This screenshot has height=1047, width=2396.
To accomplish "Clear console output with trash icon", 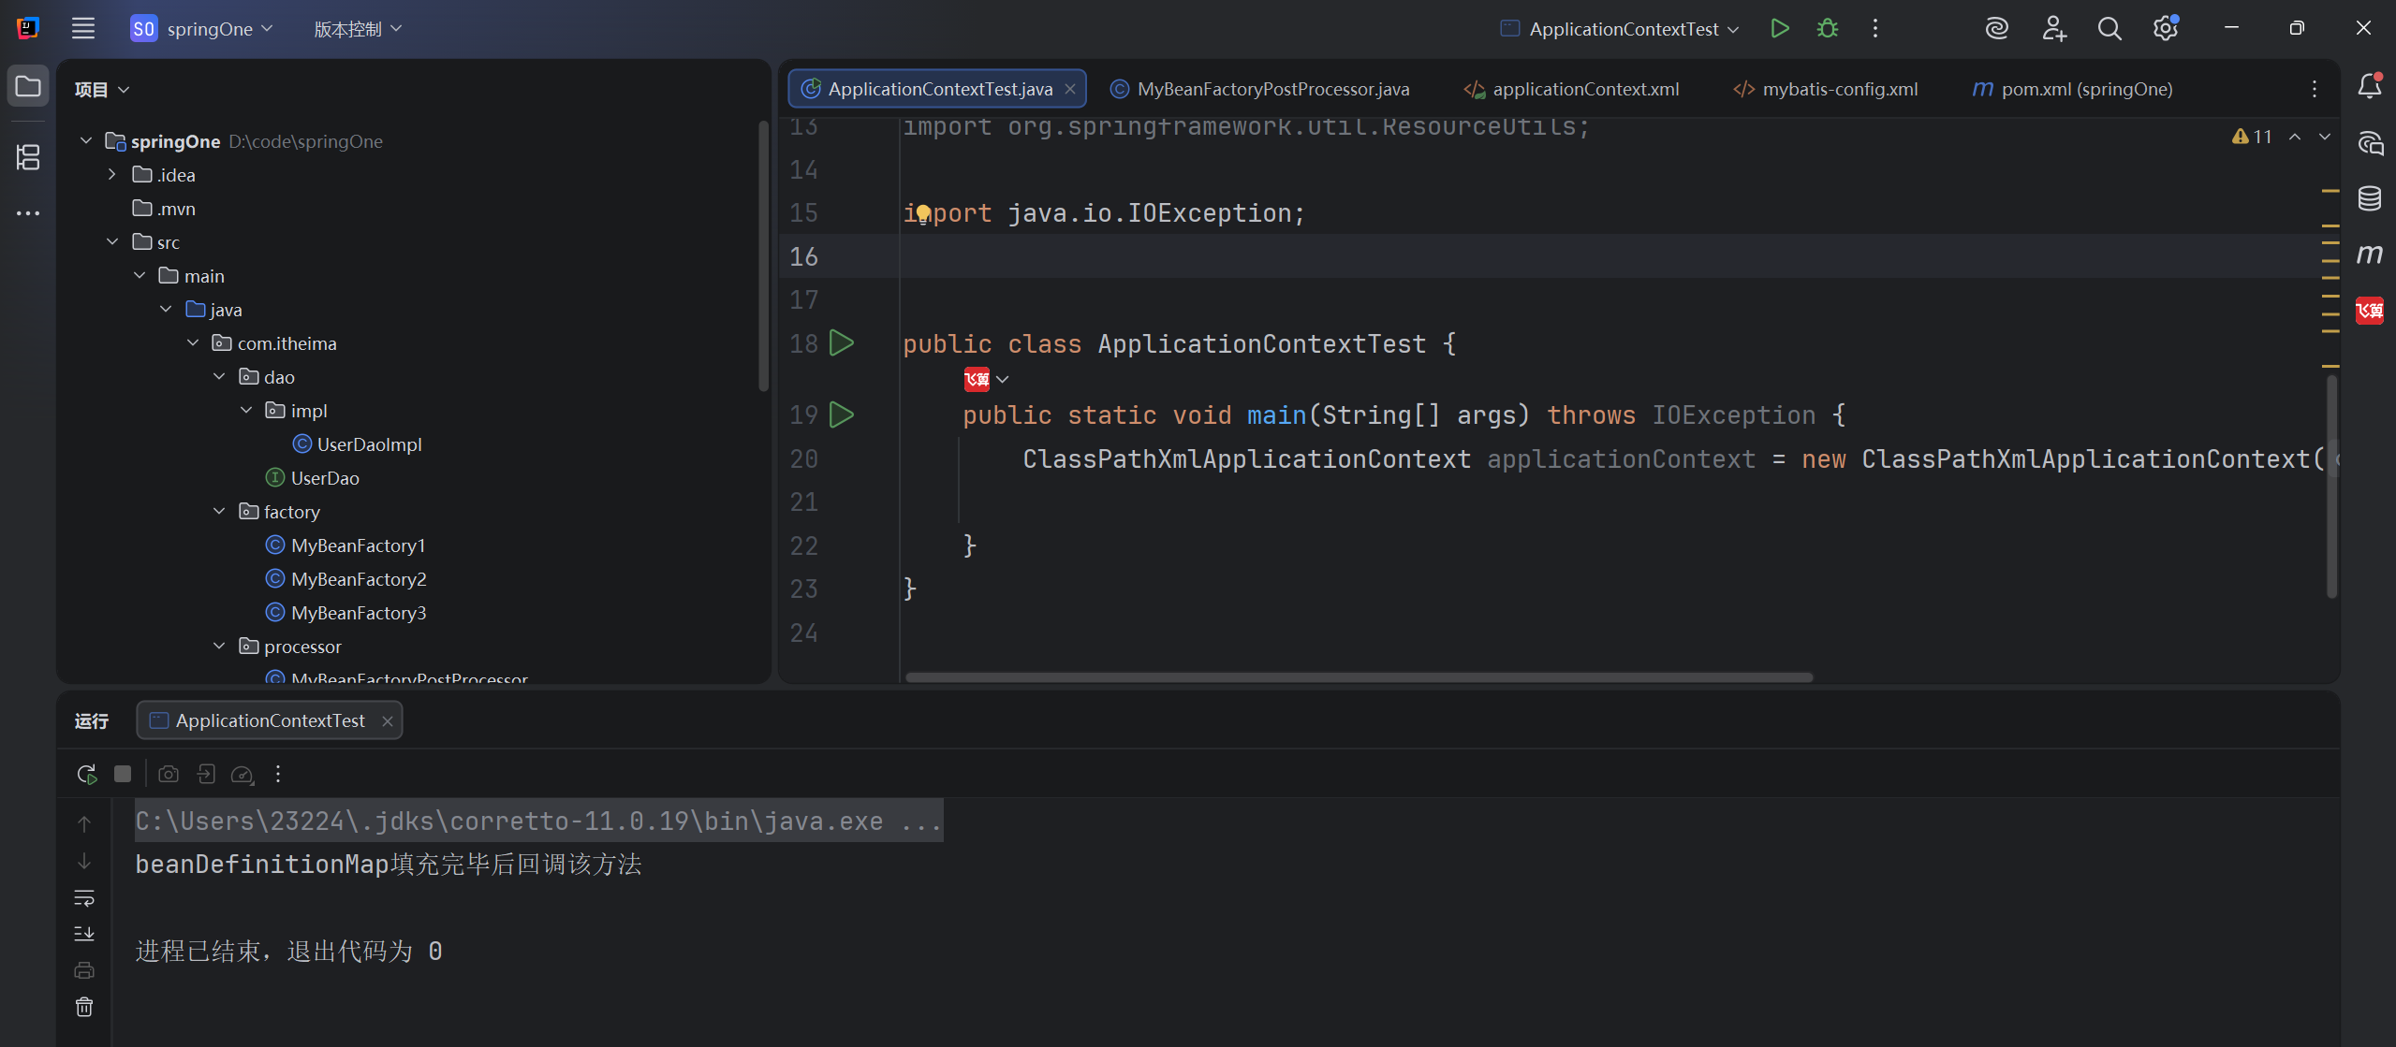I will pyautogui.click(x=84, y=1007).
